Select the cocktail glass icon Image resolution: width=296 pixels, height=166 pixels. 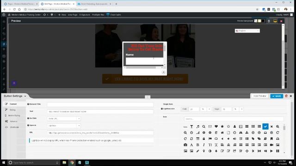191,127
